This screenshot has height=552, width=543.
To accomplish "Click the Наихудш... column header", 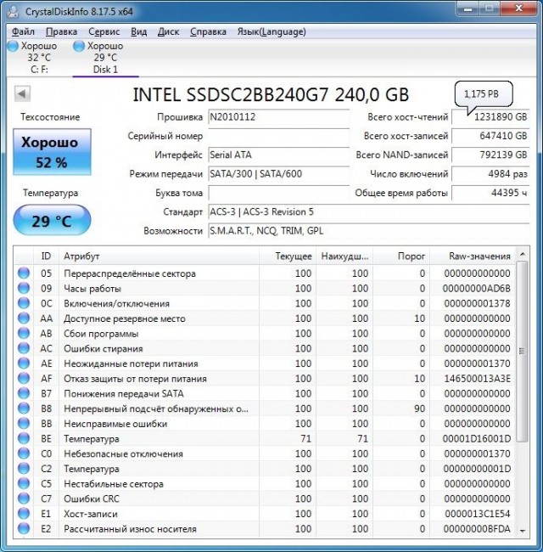I will tap(344, 256).
